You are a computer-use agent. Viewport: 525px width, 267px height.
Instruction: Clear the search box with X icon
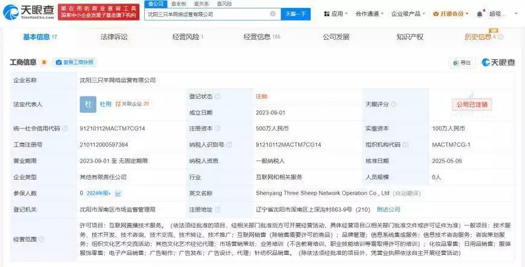pos(273,14)
